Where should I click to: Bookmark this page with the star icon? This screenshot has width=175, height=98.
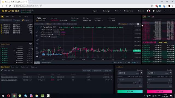152,6
